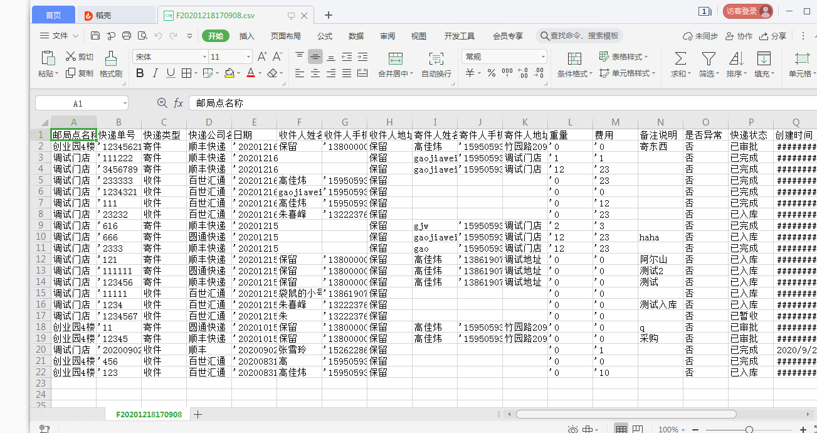Click the visitor login (访客登录) button
The image size is (817, 433).
[x=748, y=11]
